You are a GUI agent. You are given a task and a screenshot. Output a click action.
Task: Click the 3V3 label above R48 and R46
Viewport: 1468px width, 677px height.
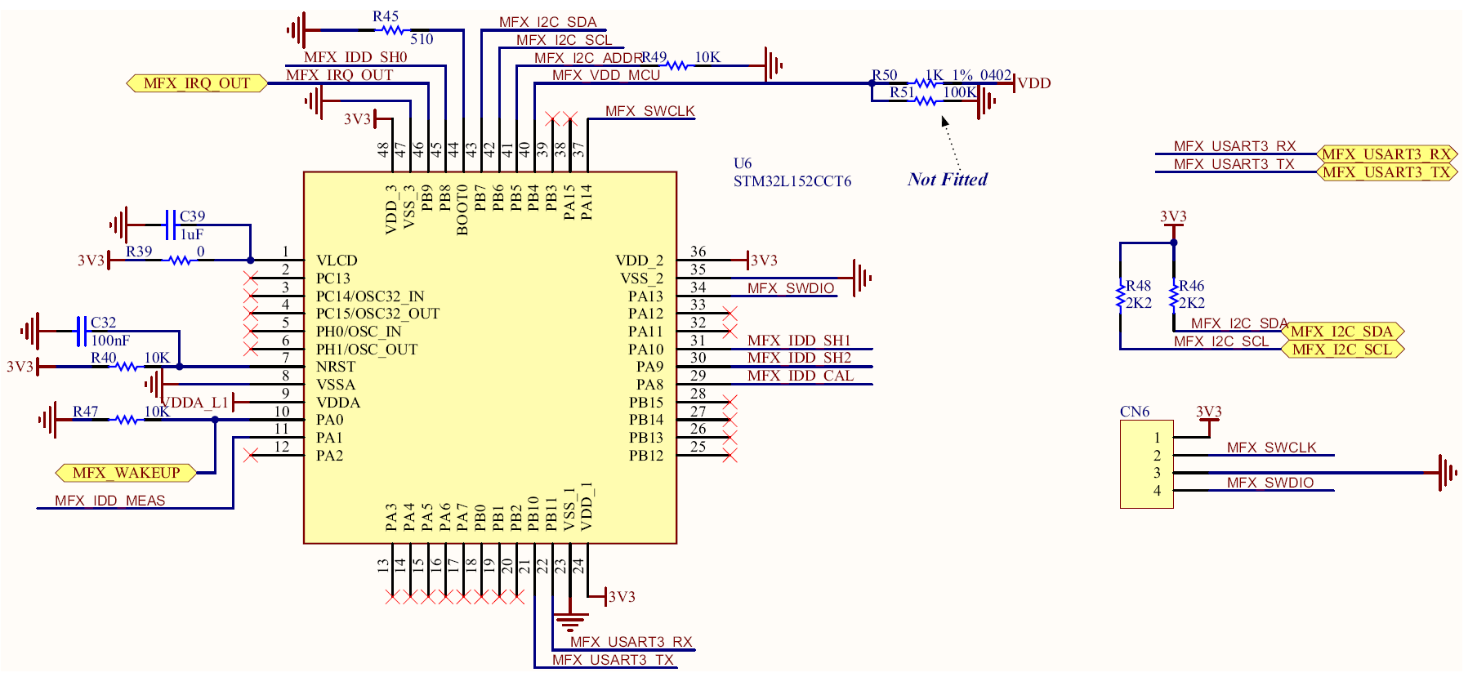click(x=1173, y=218)
